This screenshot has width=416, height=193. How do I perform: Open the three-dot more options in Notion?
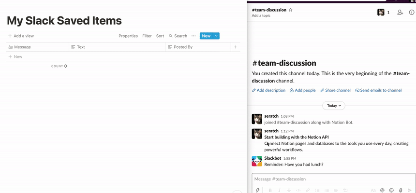[193, 36]
